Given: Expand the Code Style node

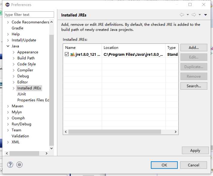Looking at the screenshot, I should pos(13,64).
